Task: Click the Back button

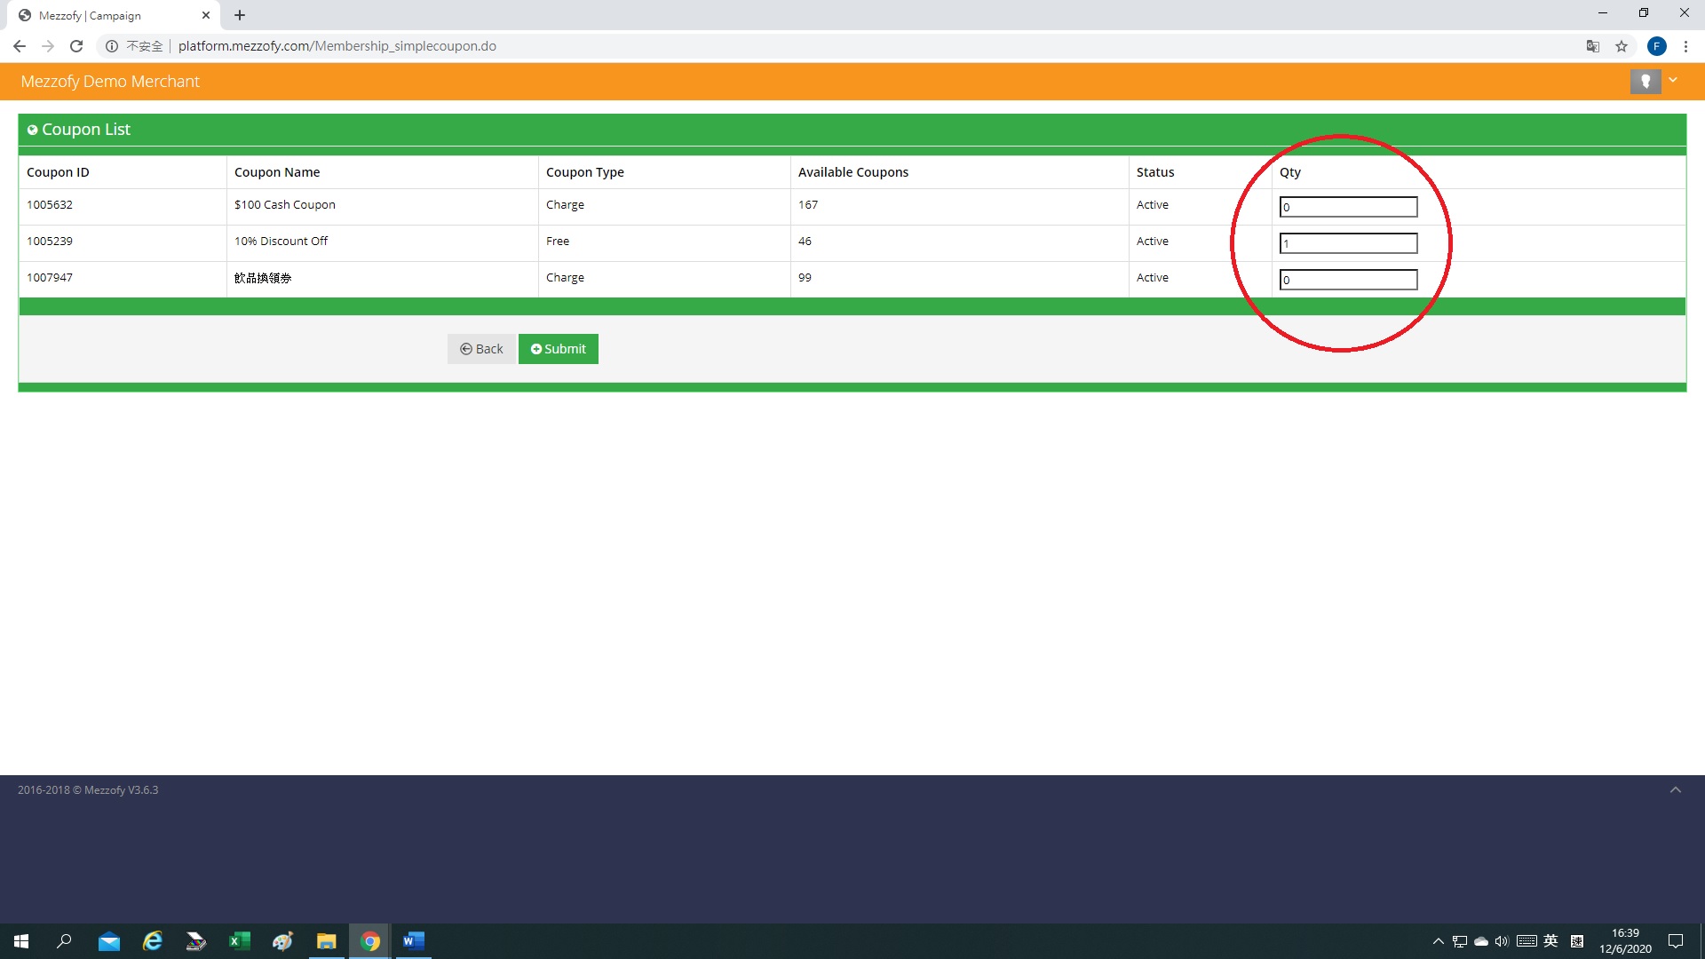Action: pyautogui.click(x=481, y=349)
